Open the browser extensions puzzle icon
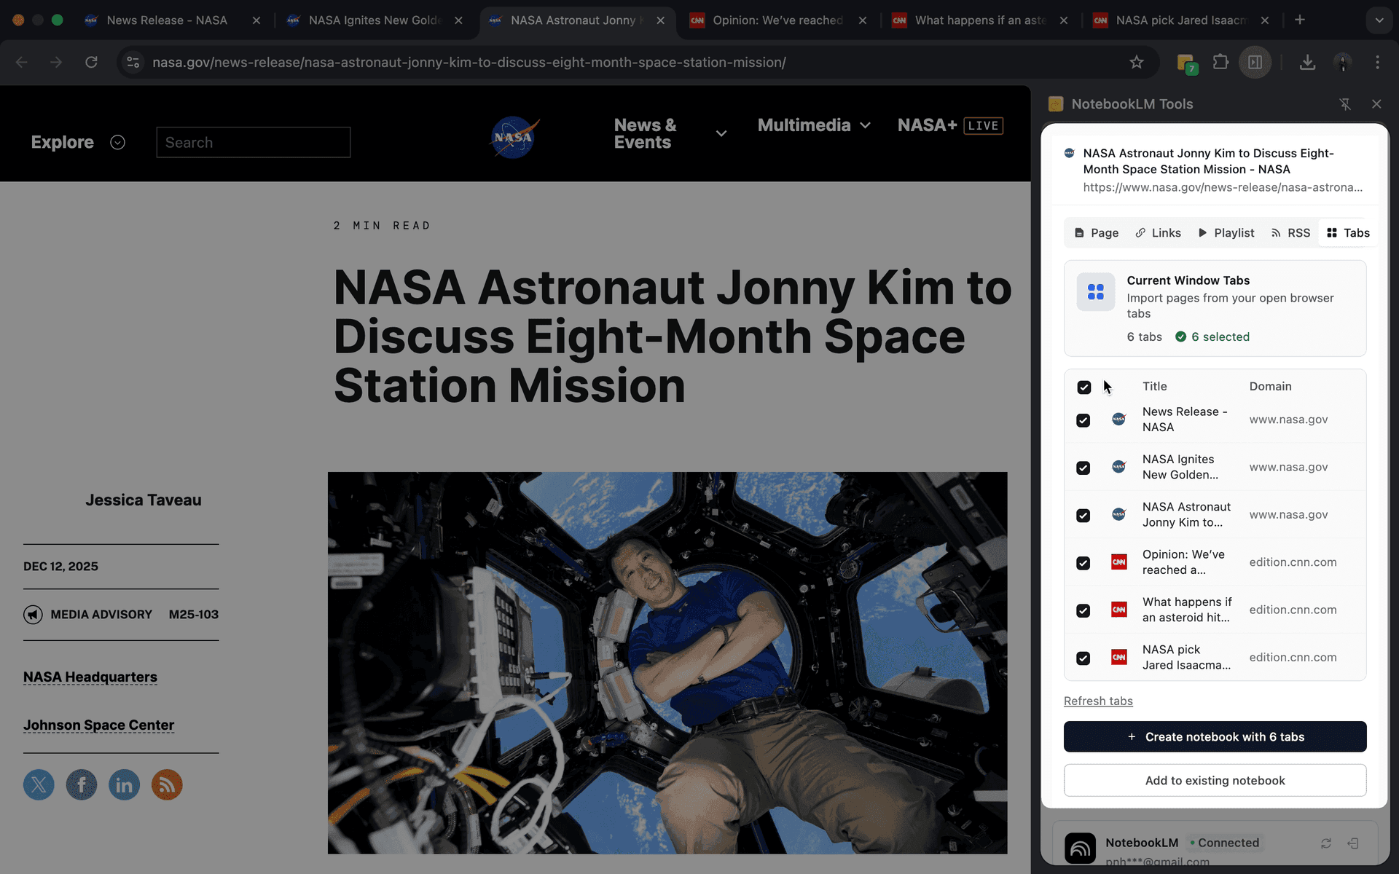1399x874 pixels. [x=1220, y=62]
